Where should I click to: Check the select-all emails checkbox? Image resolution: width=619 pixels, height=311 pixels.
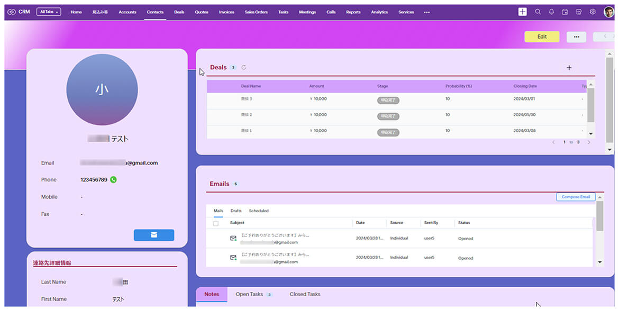(215, 223)
